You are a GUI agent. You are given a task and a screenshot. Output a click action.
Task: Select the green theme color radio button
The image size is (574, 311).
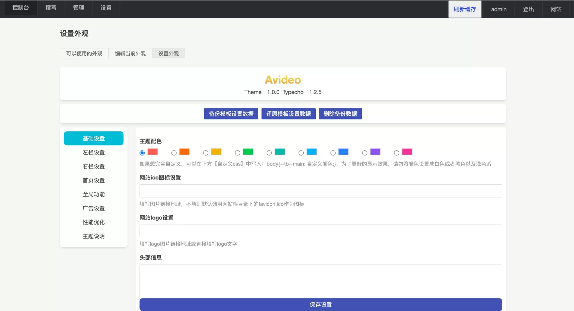coord(237,153)
